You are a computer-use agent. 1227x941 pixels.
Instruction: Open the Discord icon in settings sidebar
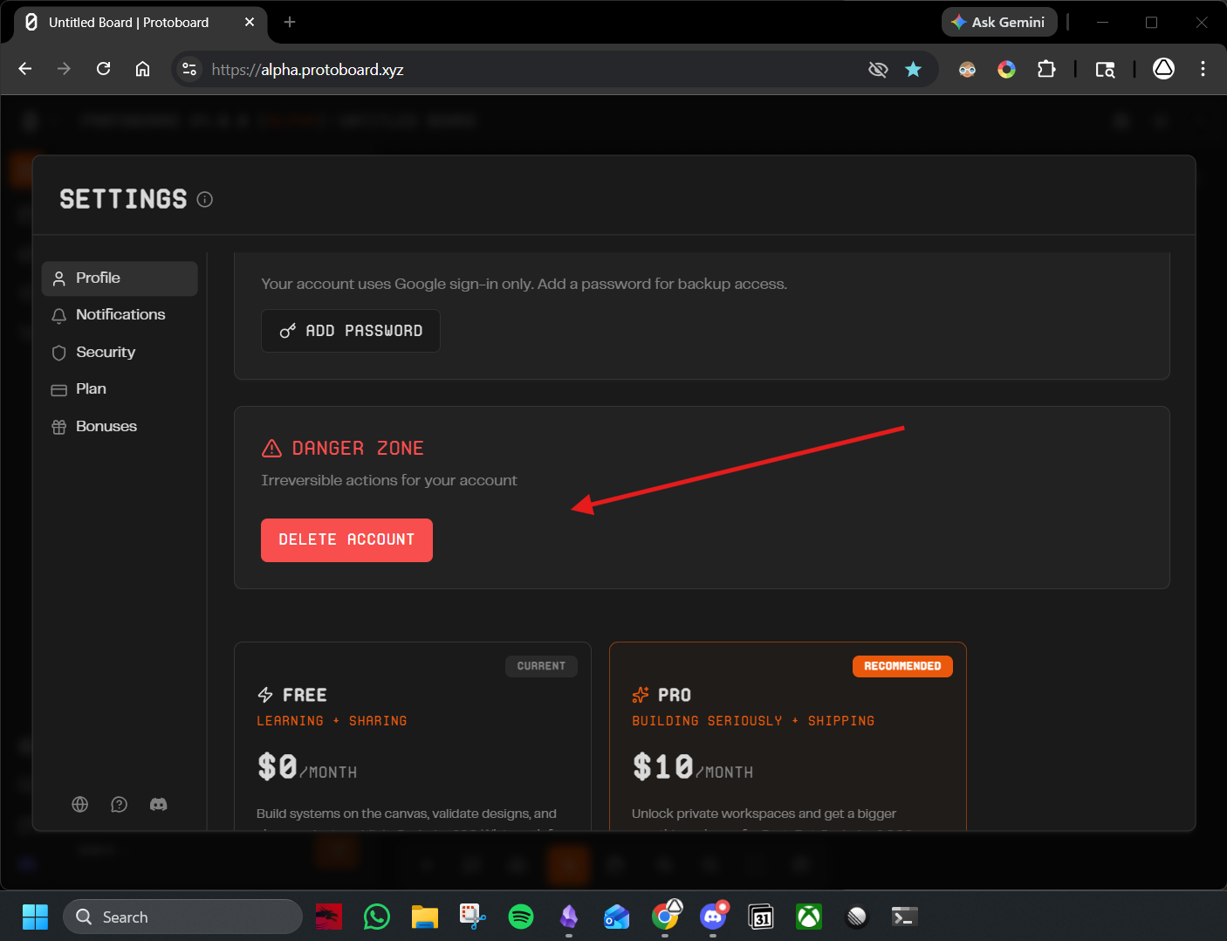[158, 804]
